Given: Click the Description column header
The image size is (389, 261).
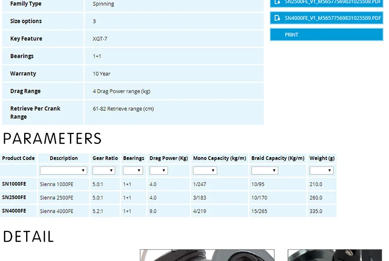Looking at the screenshot, I should 64,158.
